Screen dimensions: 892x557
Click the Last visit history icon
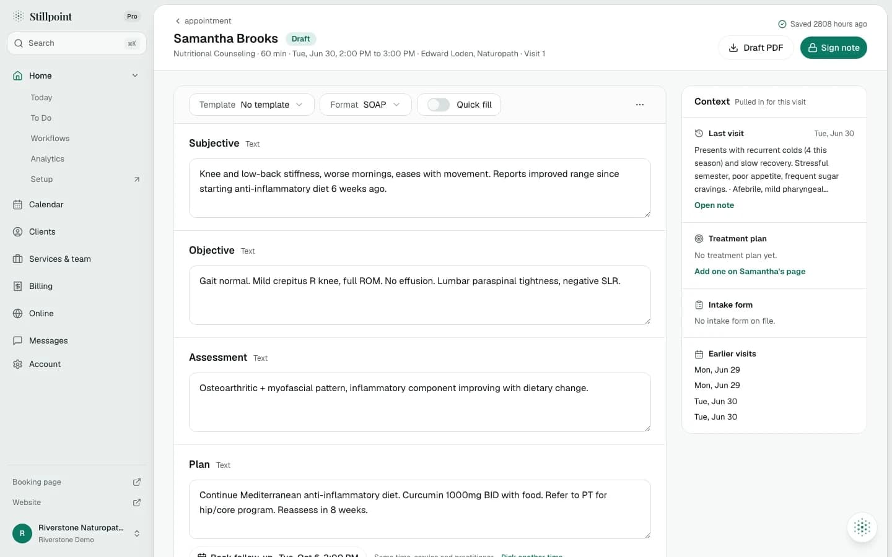click(x=699, y=134)
